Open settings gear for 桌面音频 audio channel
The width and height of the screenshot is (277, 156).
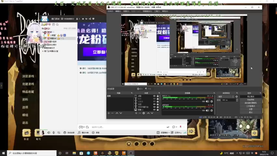pos(212,111)
